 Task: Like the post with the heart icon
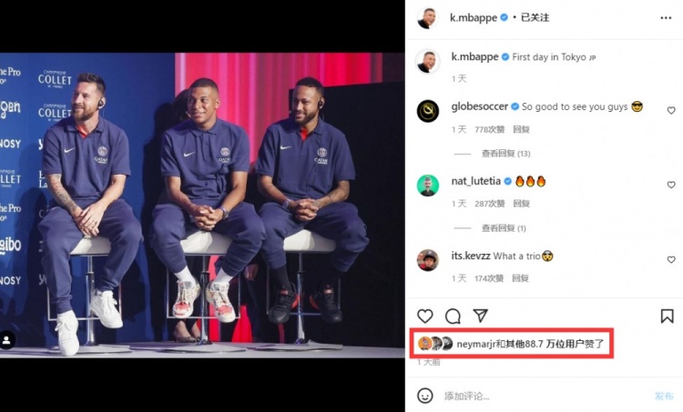pos(424,316)
